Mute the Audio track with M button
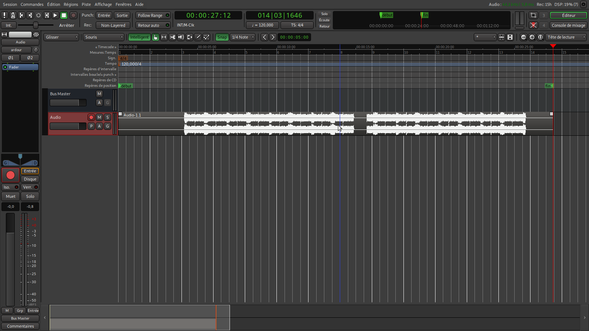Screen dimensions: 589x331 [x=99, y=117]
